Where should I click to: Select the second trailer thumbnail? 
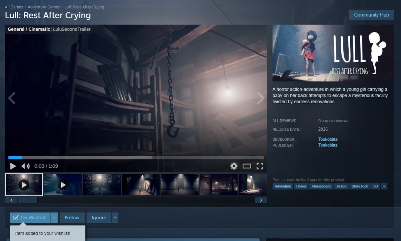(x=63, y=185)
